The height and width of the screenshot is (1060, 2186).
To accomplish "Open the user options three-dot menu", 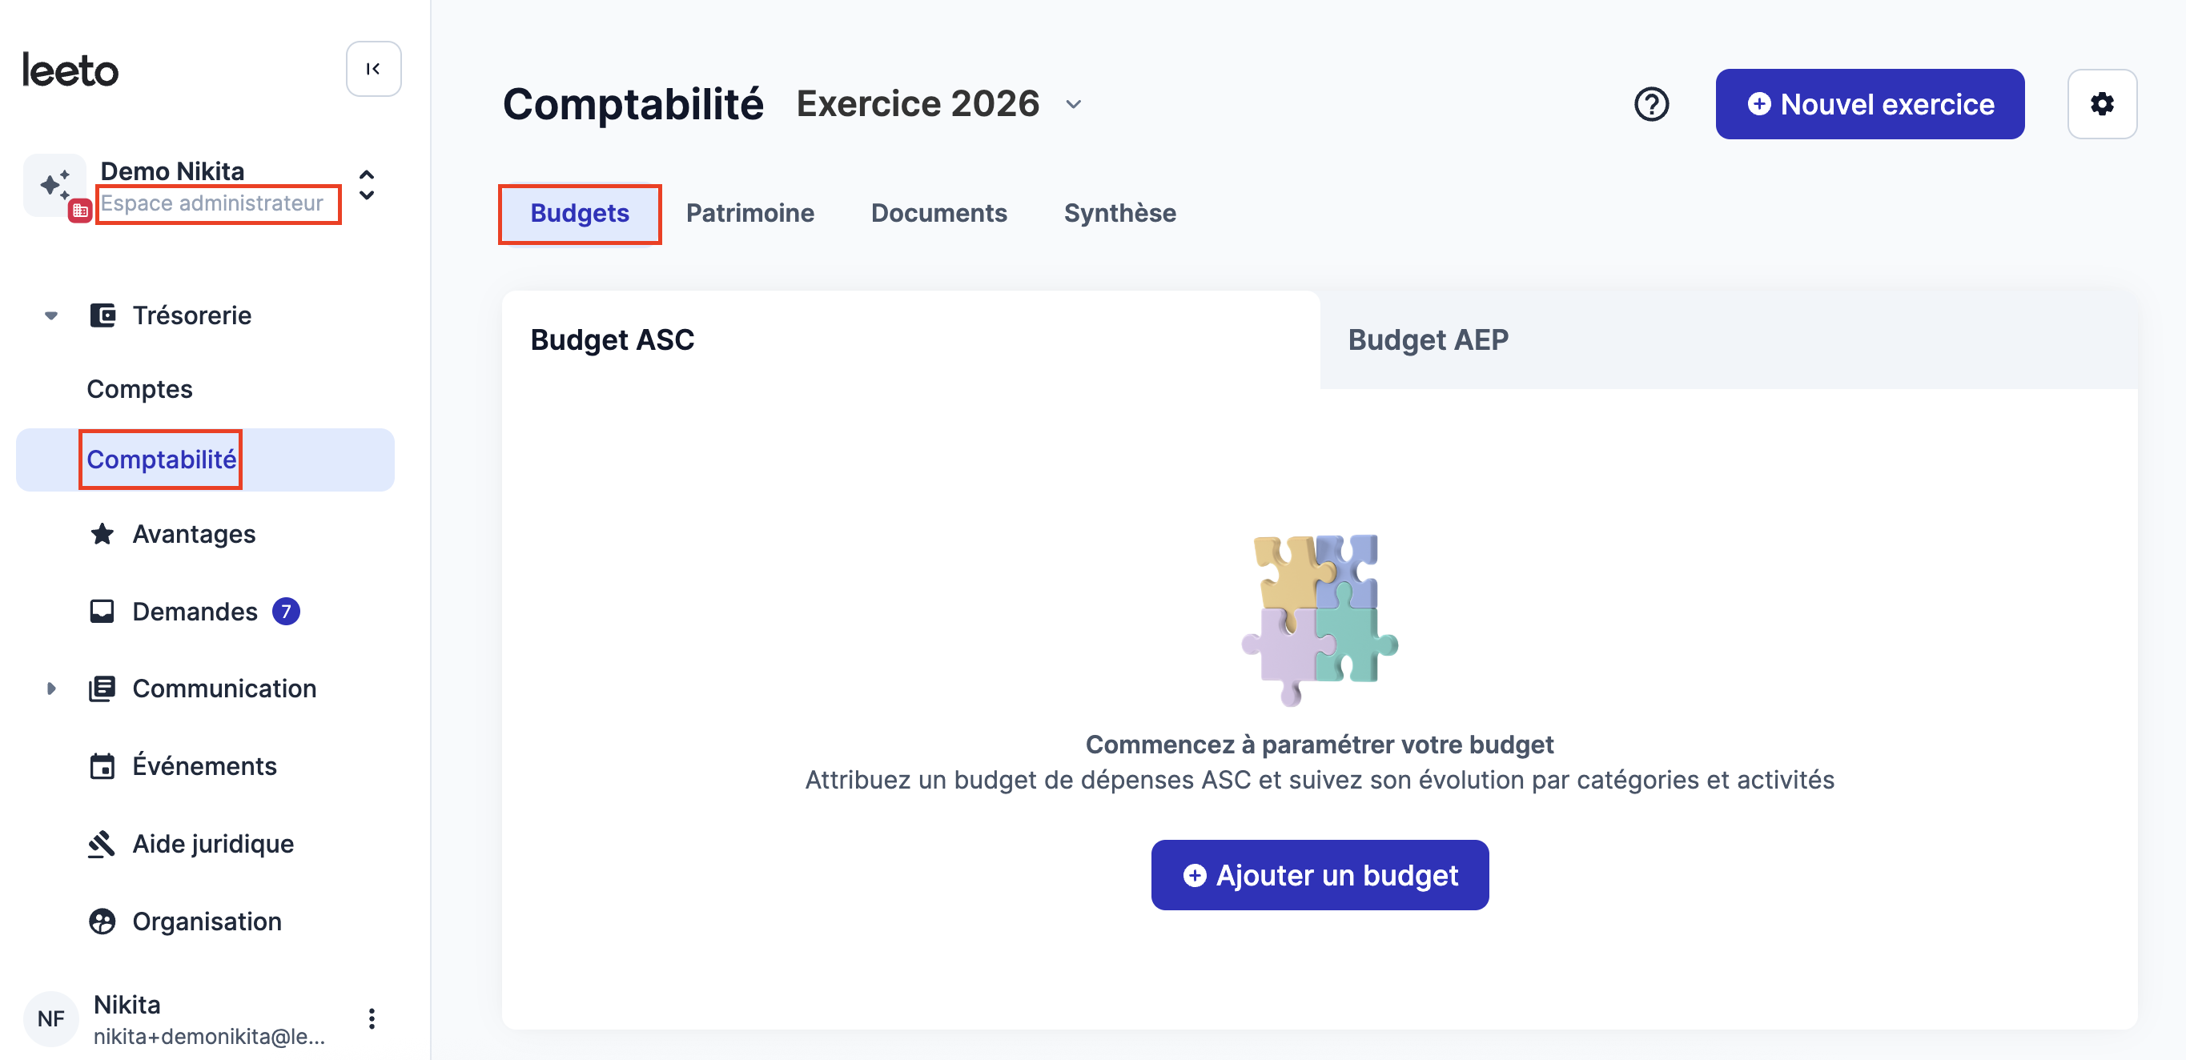I will click(372, 1018).
